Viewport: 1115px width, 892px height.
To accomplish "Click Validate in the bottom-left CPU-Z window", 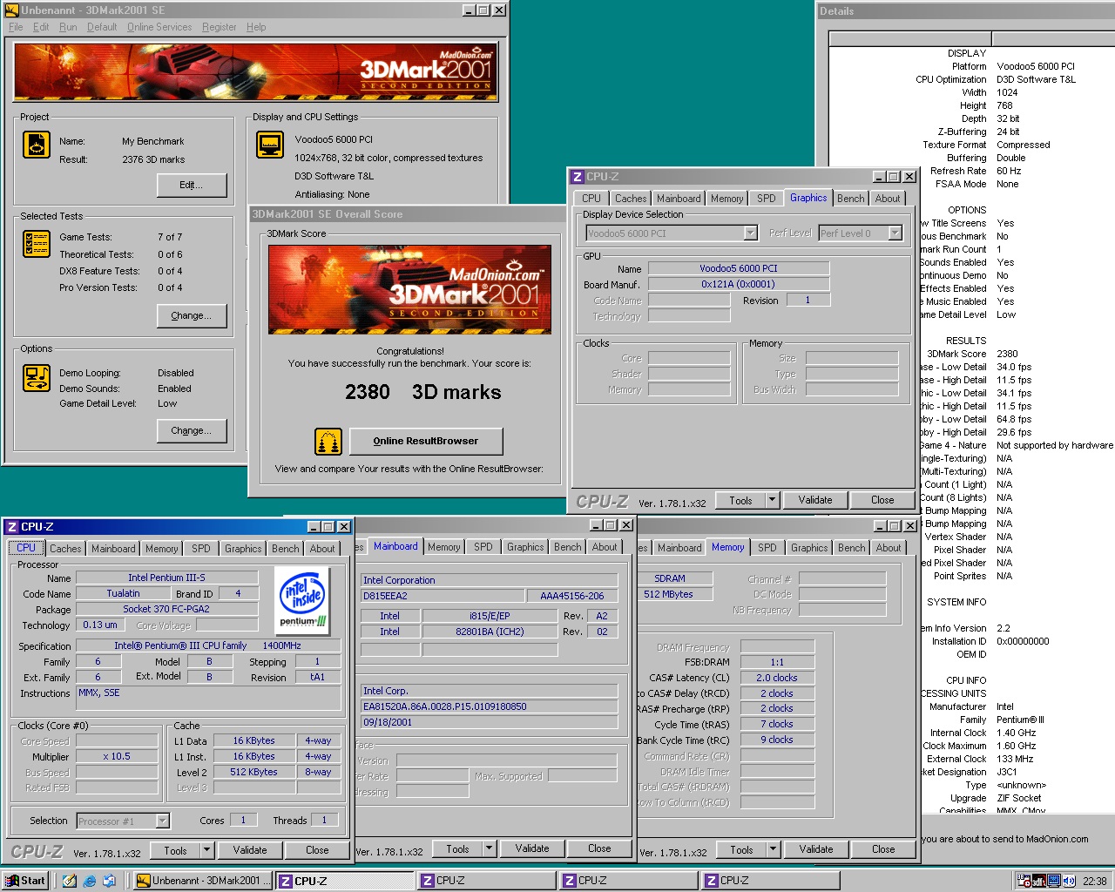I will 250,850.
